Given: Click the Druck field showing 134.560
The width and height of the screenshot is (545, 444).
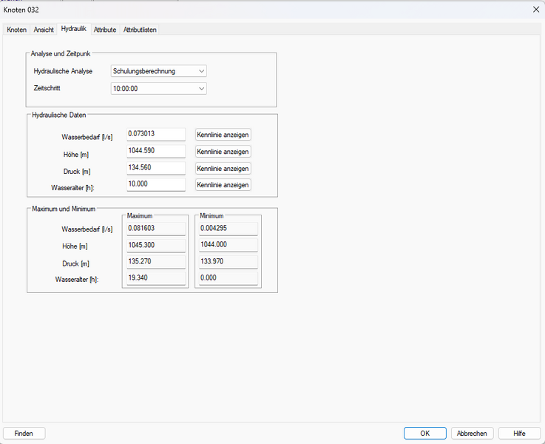Looking at the screenshot, I should [x=156, y=168].
